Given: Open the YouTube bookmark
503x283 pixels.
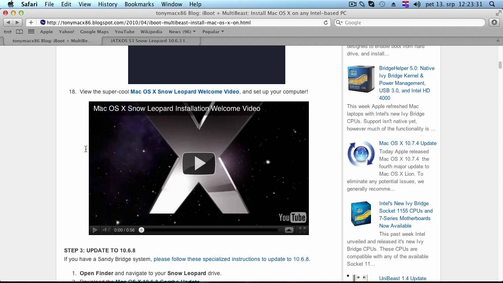Looking at the screenshot, I should point(125,31).
